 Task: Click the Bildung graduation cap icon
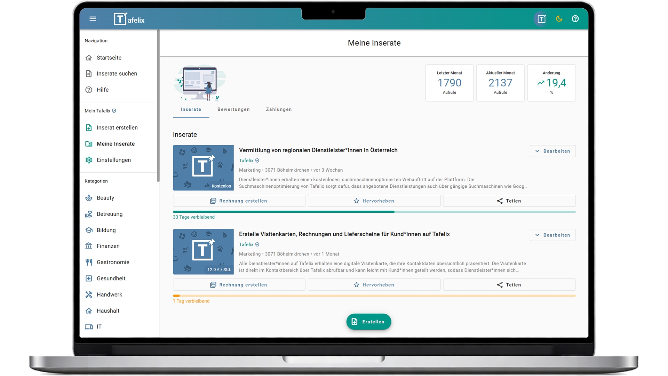pyautogui.click(x=89, y=230)
